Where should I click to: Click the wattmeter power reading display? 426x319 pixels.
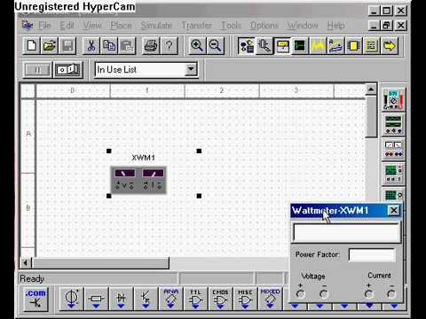[x=346, y=232]
